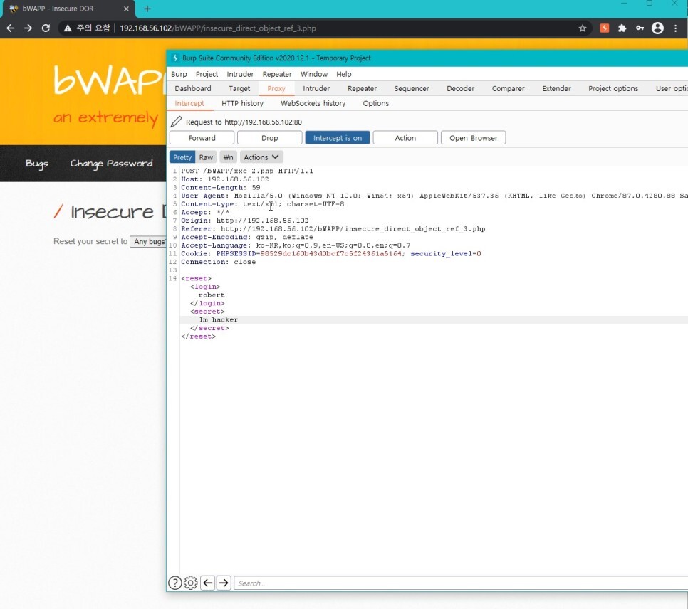Open a new browser tab
This screenshot has width=688, height=609.
point(147,9)
